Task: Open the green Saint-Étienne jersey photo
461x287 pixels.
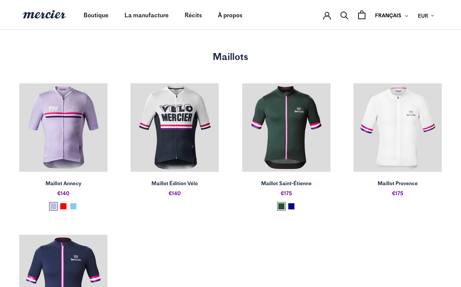Action: tap(286, 128)
